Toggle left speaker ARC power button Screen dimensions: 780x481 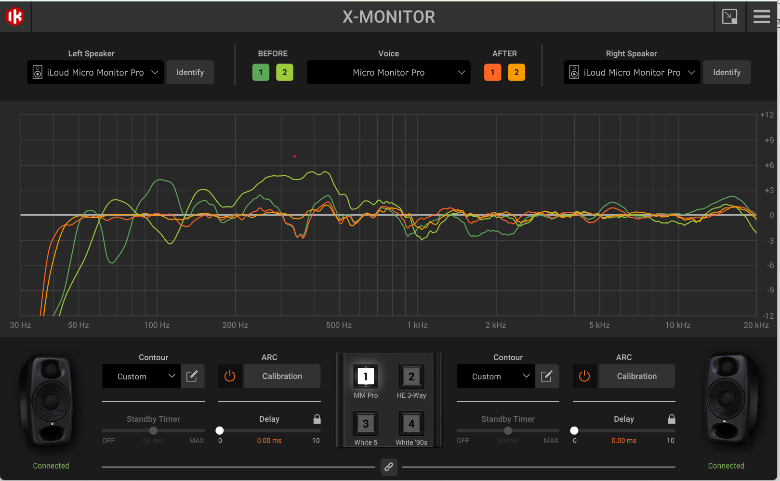tap(230, 376)
